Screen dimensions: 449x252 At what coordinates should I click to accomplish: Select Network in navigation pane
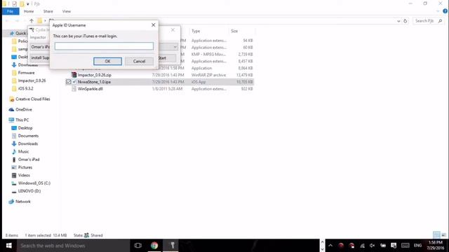pyautogui.click(x=23, y=202)
